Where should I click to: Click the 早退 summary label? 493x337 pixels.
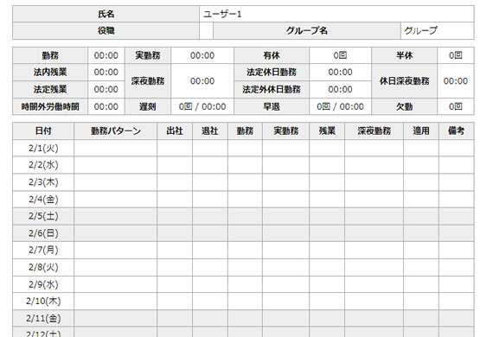coord(272,107)
